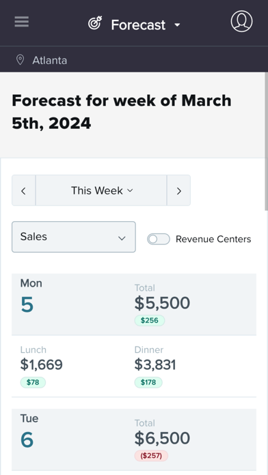Click Lunch $78 variance badge
Screen dimensions: 268x475
(x=33, y=382)
